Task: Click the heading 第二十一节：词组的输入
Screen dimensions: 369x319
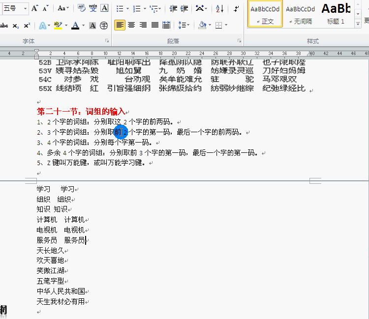Action: (x=81, y=112)
